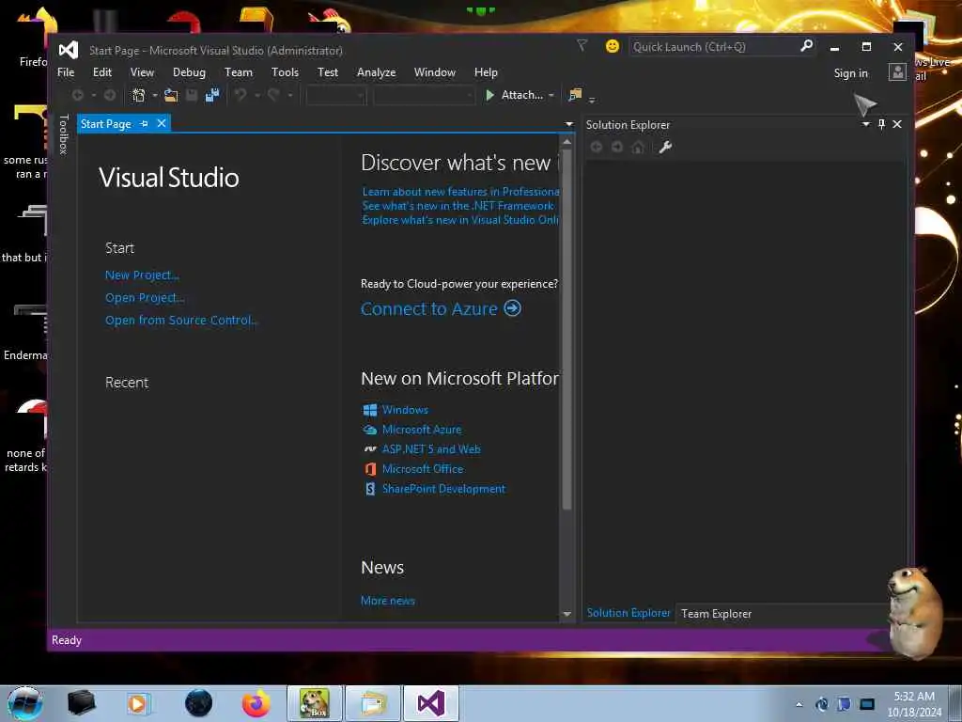Open the document tab list dropdown
Viewport: 962px width, 722px height.
(569, 124)
